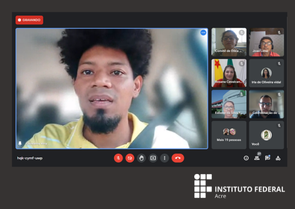
Task: Open the activities icon
Action: (278, 158)
